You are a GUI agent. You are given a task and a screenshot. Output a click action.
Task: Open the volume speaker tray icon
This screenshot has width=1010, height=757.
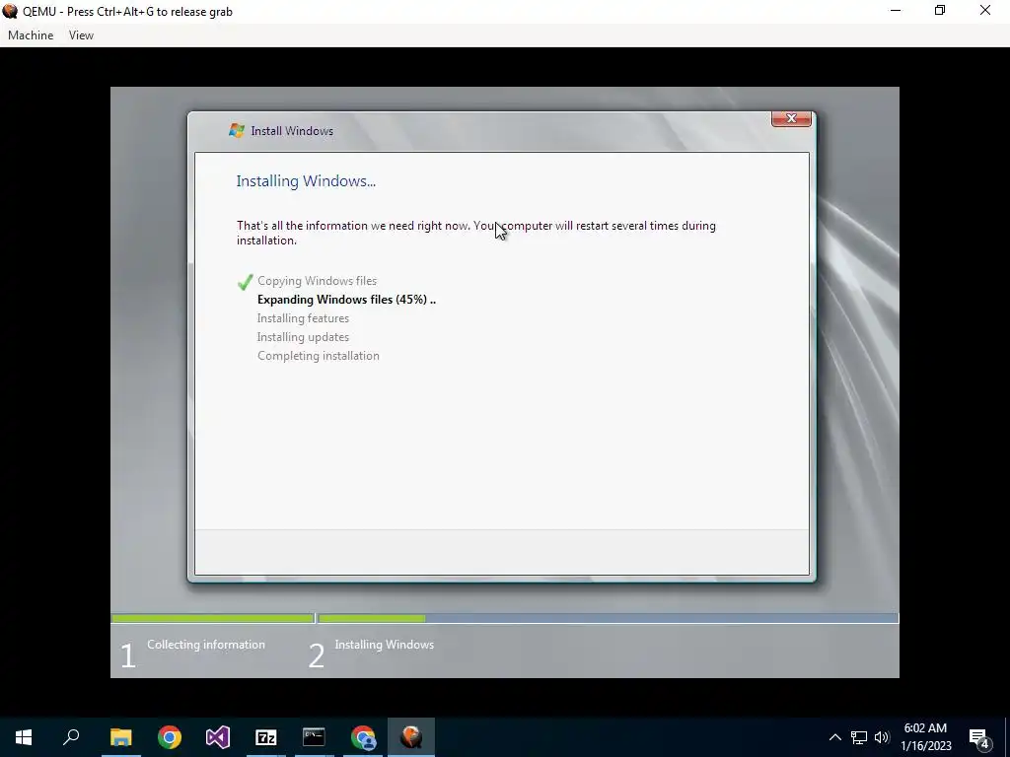[x=882, y=737]
